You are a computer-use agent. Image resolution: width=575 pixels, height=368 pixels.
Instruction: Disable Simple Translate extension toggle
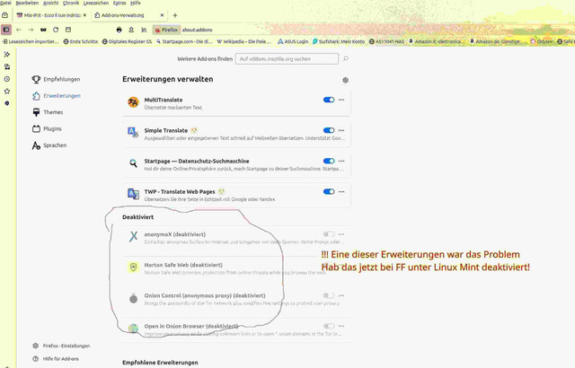[329, 130]
